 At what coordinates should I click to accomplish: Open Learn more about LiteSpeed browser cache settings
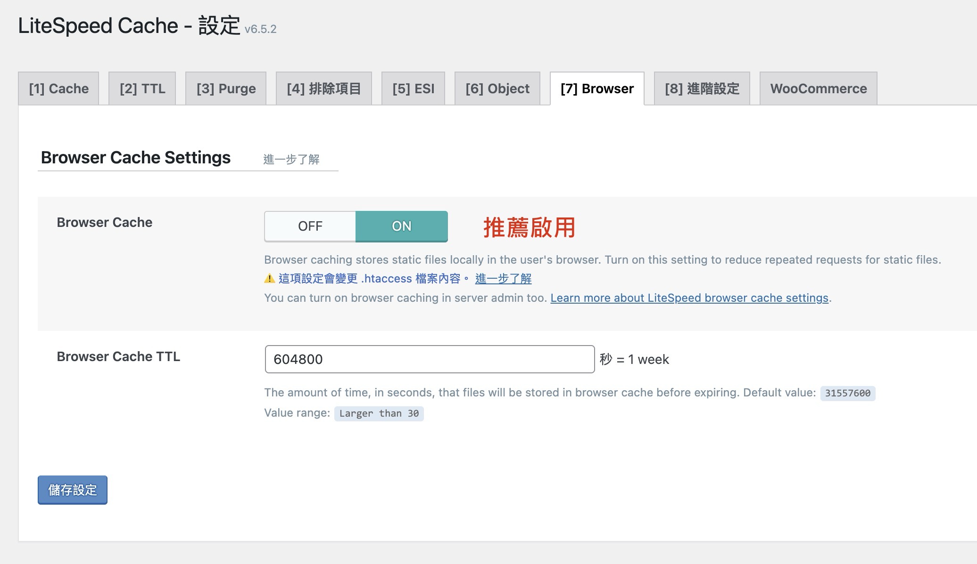click(689, 298)
